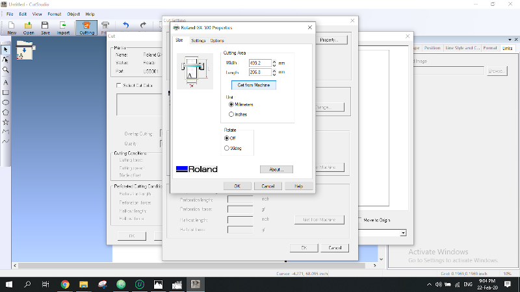The image size is (520, 292).
Task: Open the Edit menu
Action: (x=23, y=14)
